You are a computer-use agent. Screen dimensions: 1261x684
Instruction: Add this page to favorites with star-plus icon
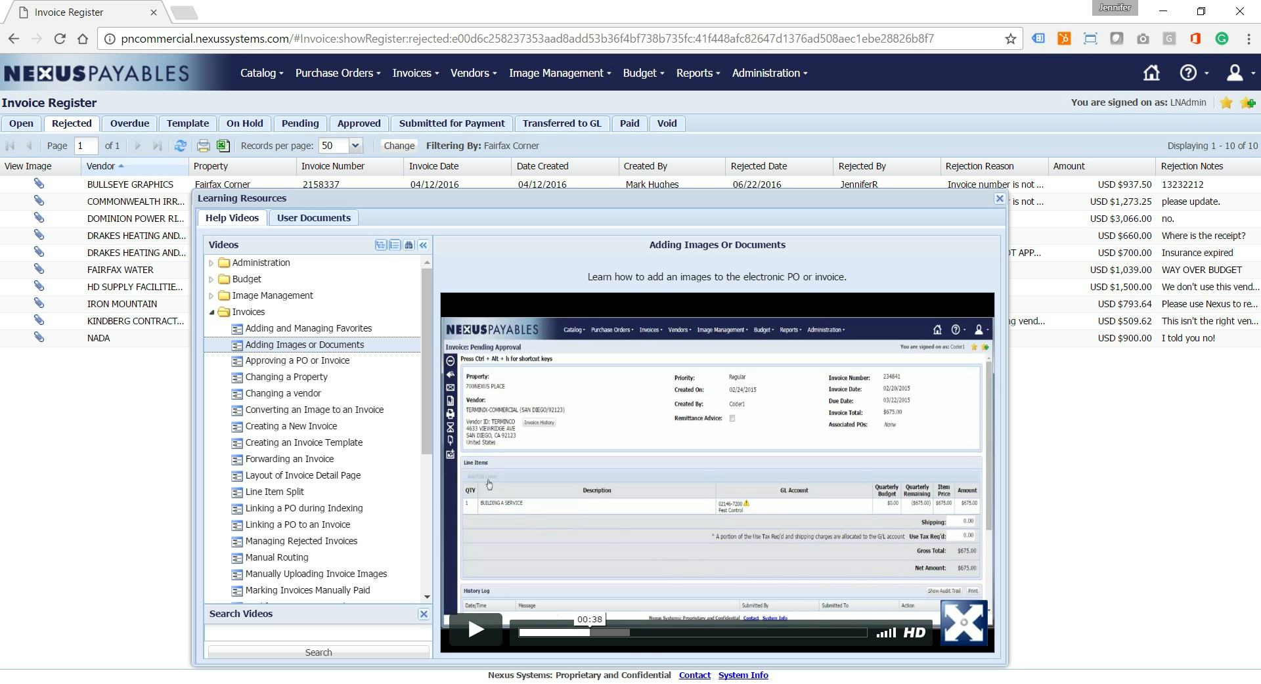[1248, 103]
